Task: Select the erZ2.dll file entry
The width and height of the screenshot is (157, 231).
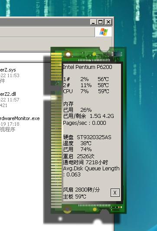Action: tap(8, 94)
